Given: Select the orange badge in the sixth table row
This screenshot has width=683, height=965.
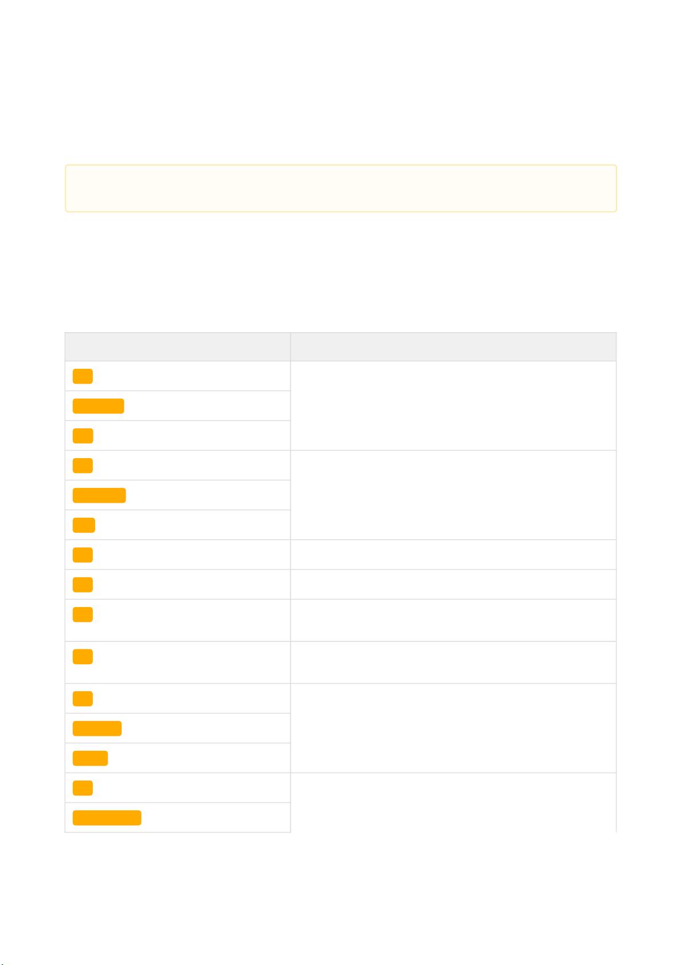Looking at the screenshot, I should 84,525.
